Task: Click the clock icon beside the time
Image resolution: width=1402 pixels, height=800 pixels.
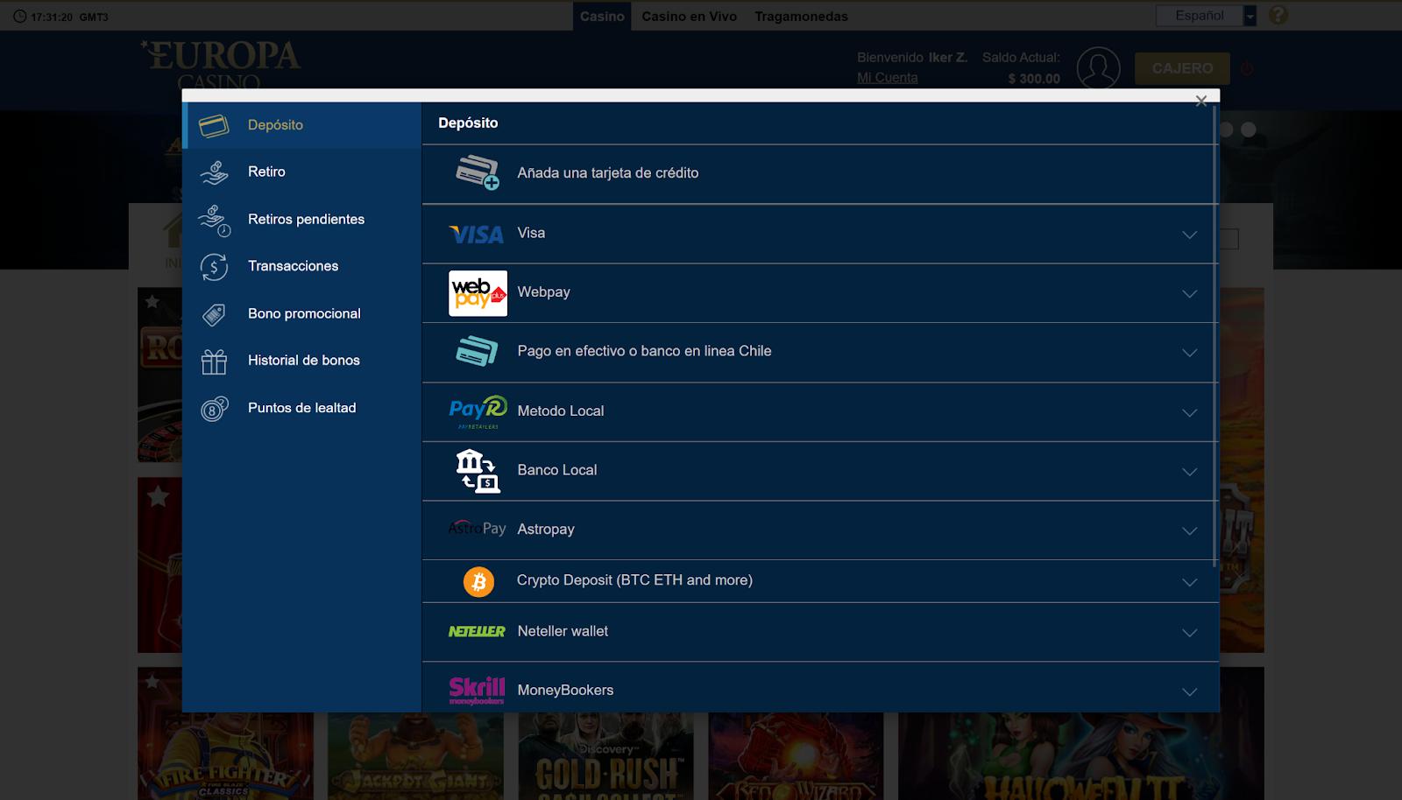Action: click(x=20, y=17)
